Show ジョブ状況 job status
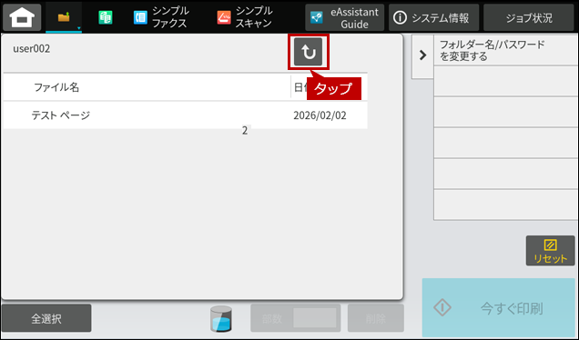Screen dimensions: 579x340 click(x=529, y=17)
